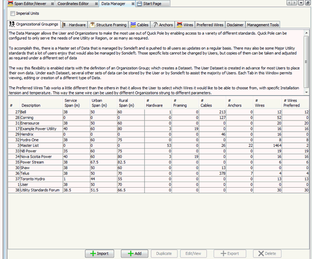This screenshot has height=259, width=312.
Task: Open the document list dropdown arrow
Action: (x=301, y=3)
